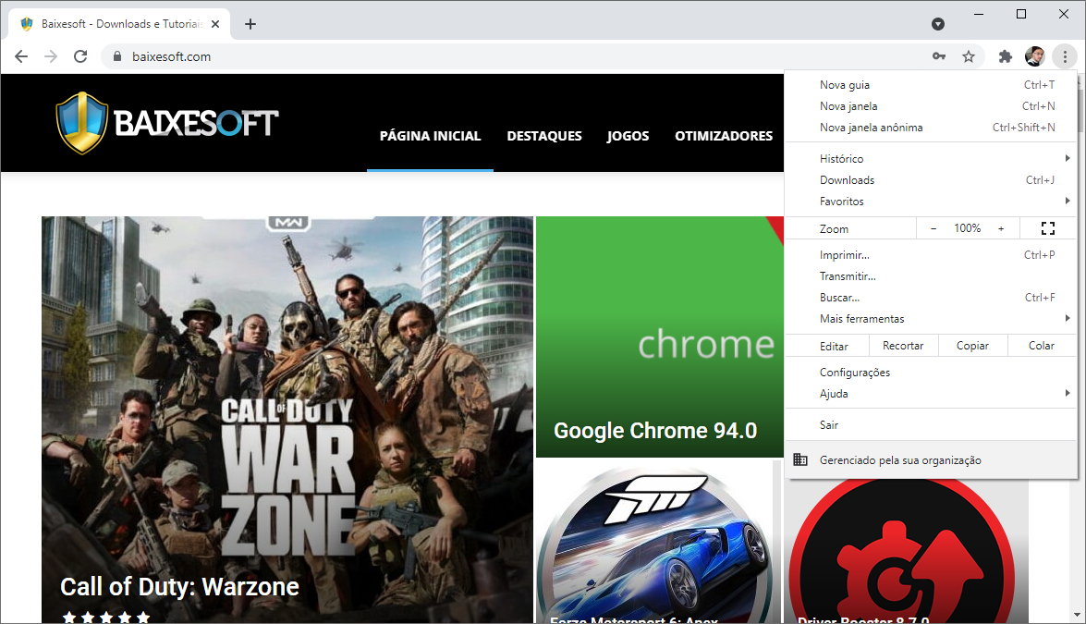The width and height of the screenshot is (1086, 624).
Task: Open Configurações from the menu
Action: [x=855, y=373]
